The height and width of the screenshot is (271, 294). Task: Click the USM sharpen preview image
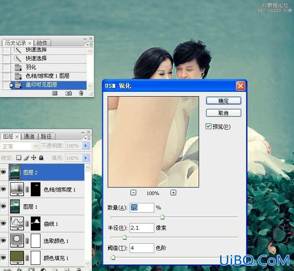click(153, 142)
